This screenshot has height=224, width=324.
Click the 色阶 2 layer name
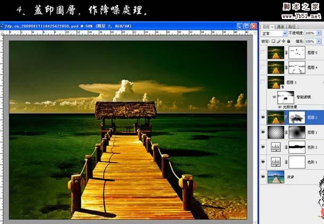[312, 147]
